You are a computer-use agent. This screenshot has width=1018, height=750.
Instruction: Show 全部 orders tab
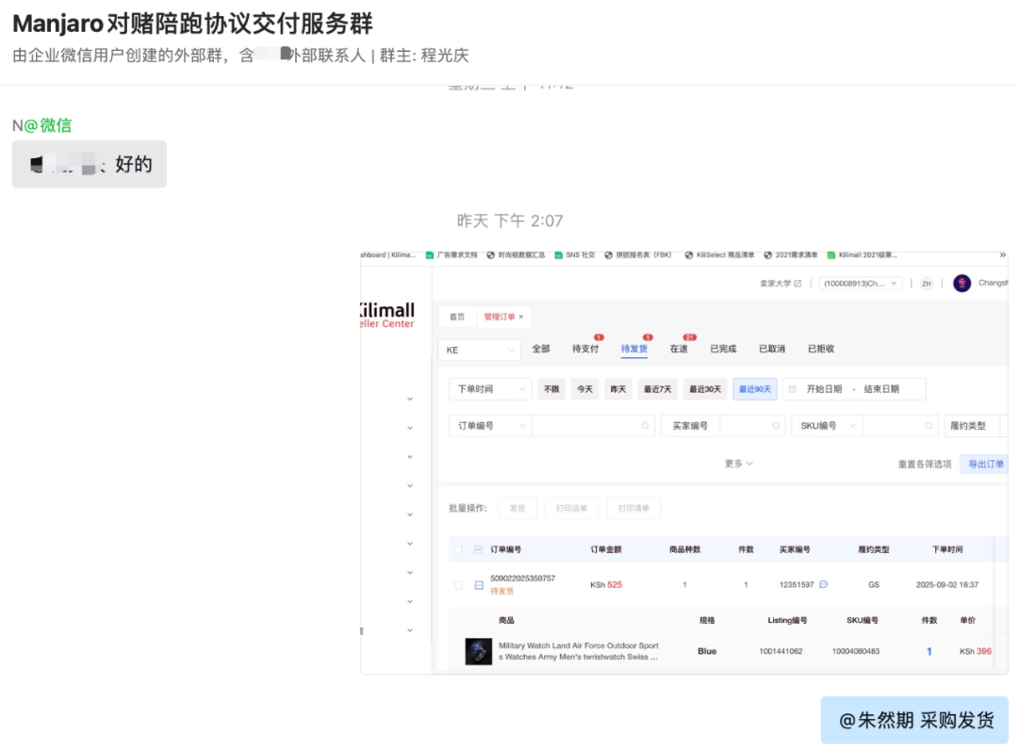(x=541, y=349)
